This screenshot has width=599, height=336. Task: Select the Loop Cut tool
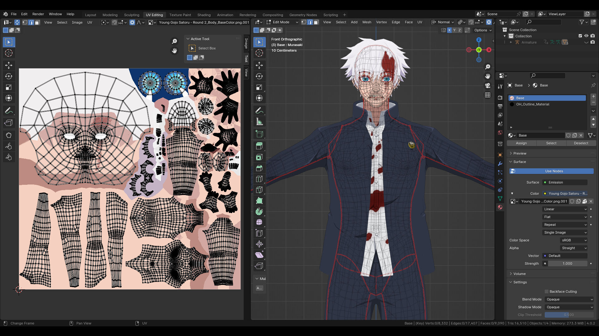click(259, 179)
